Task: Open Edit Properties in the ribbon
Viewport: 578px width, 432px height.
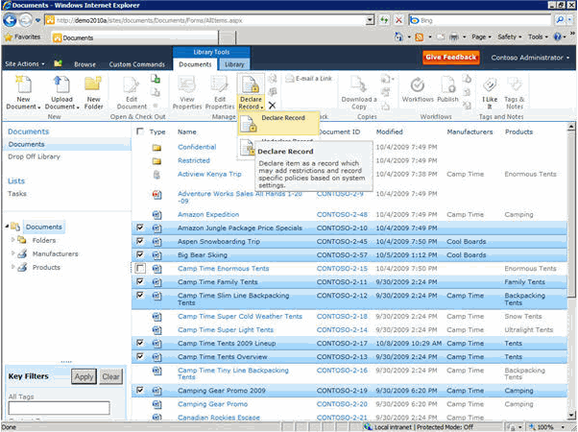Action: (x=220, y=92)
